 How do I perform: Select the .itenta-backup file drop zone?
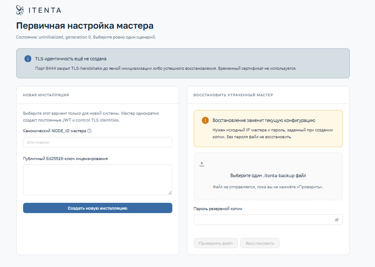[x=268, y=176]
